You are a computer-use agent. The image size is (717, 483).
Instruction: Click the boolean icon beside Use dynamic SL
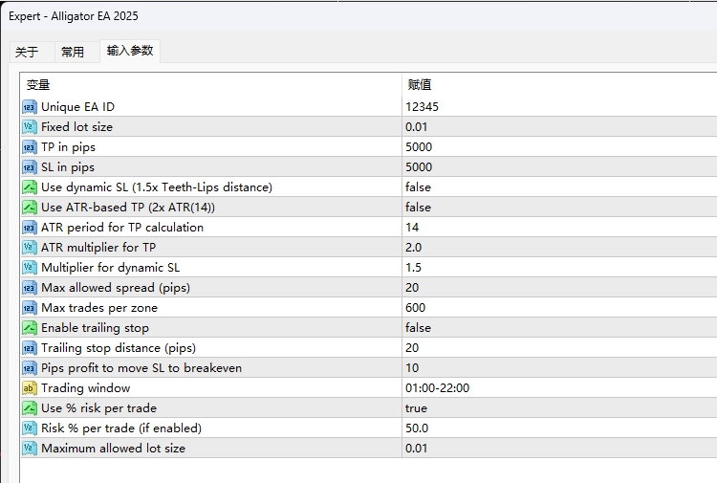point(30,187)
